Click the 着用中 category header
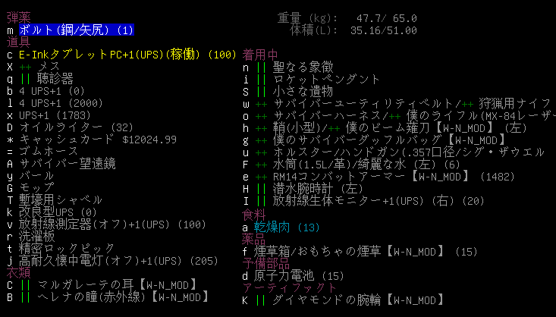The image size is (556, 317). (x=261, y=55)
